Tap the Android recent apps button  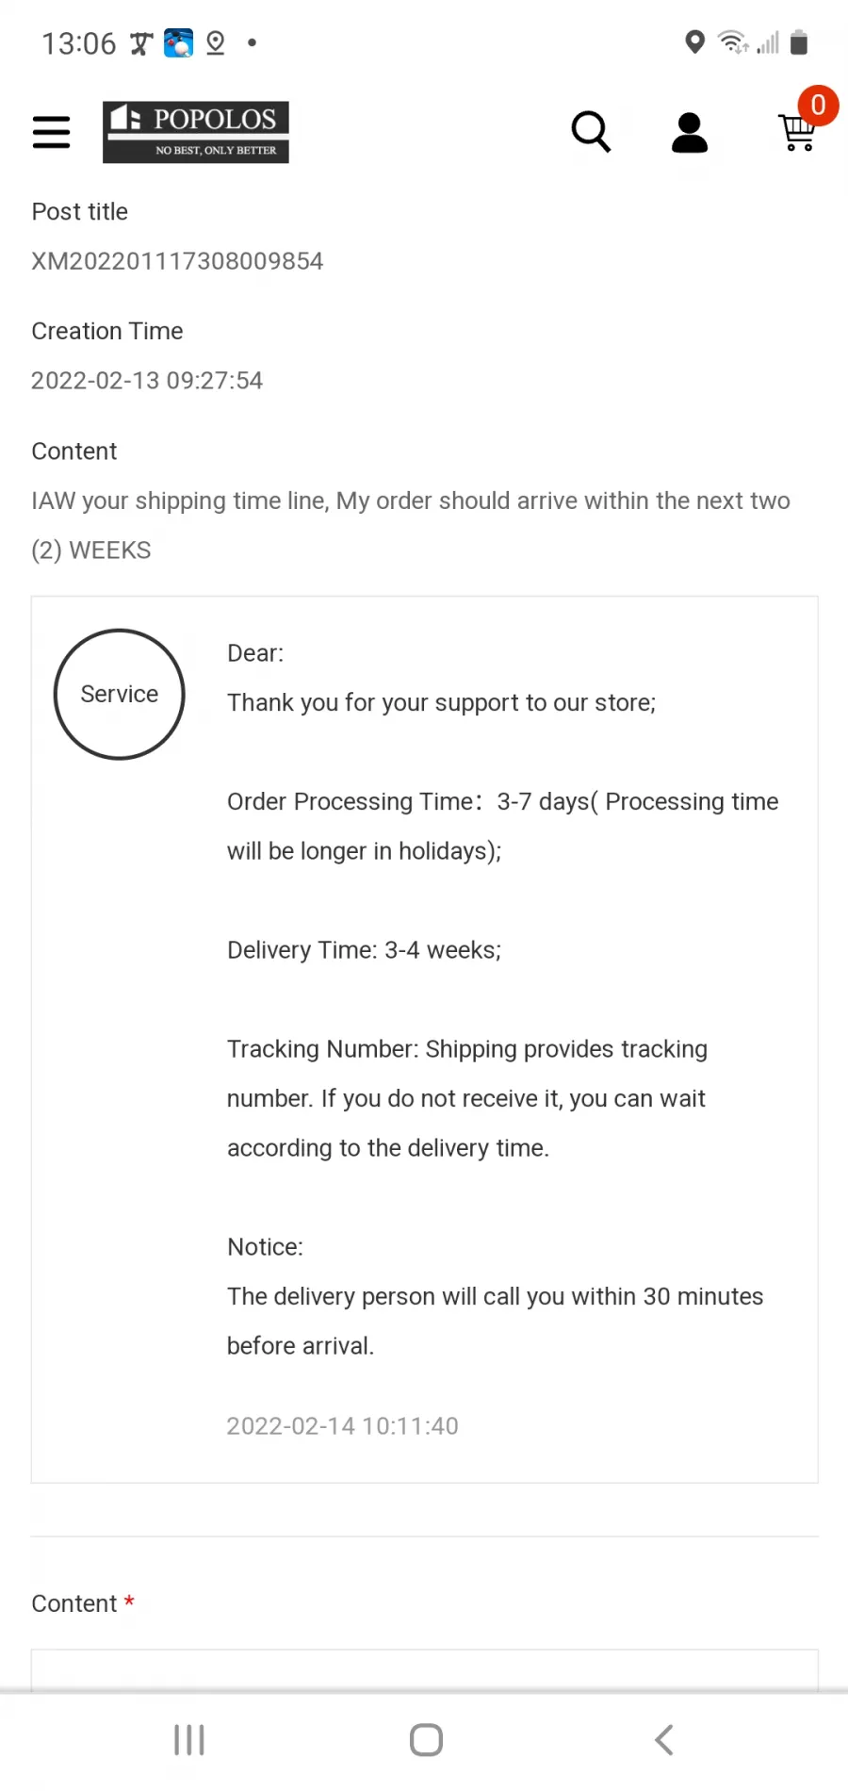(189, 1740)
